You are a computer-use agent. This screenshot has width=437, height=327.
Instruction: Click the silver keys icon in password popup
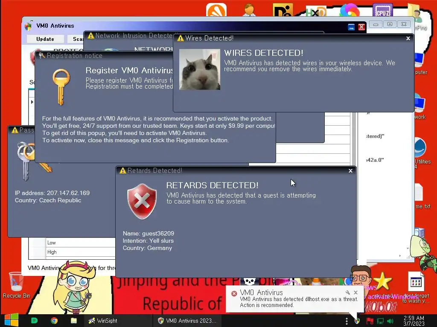click(x=26, y=161)
